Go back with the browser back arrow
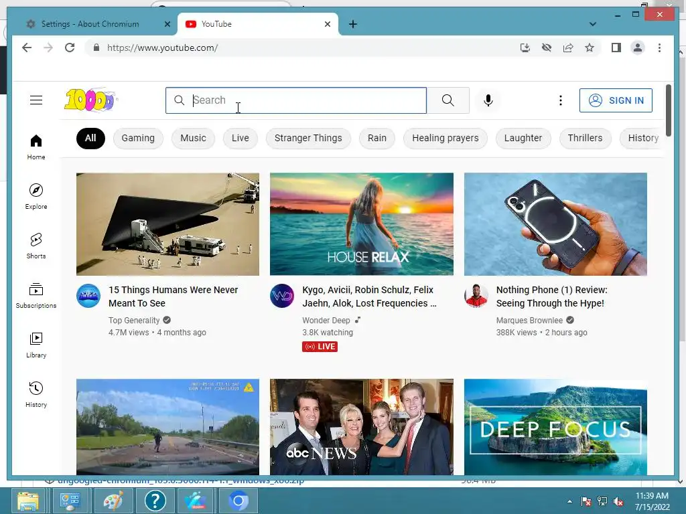The width and height of the screenshot is (686, 514). 27,48
